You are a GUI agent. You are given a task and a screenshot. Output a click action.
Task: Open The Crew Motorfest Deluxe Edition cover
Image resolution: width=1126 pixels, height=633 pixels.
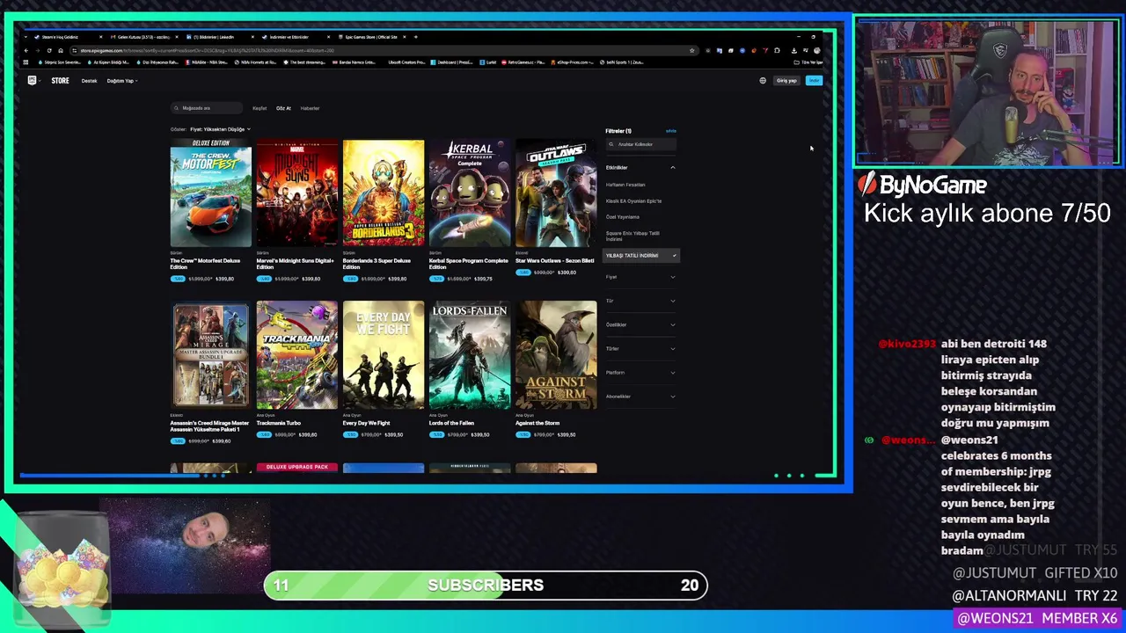(x=211, y=193)
